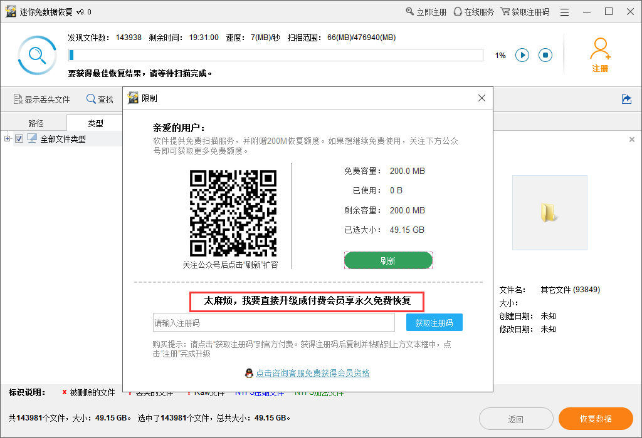The image size is (642, 438).
Task: Click the QR code image
Action: [233, 213]
